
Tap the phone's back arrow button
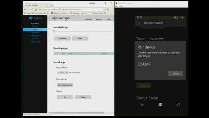tap(142, 105)
